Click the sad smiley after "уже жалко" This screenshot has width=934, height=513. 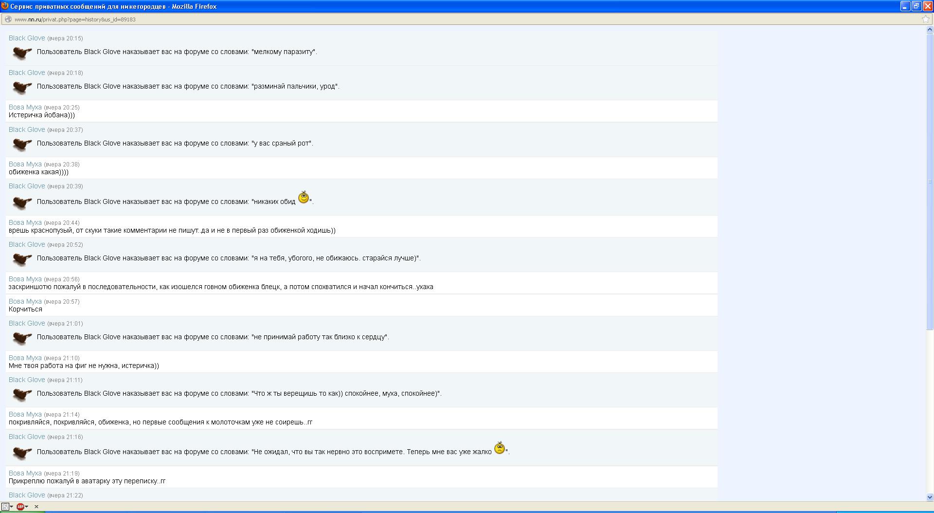tap(500, 448)
